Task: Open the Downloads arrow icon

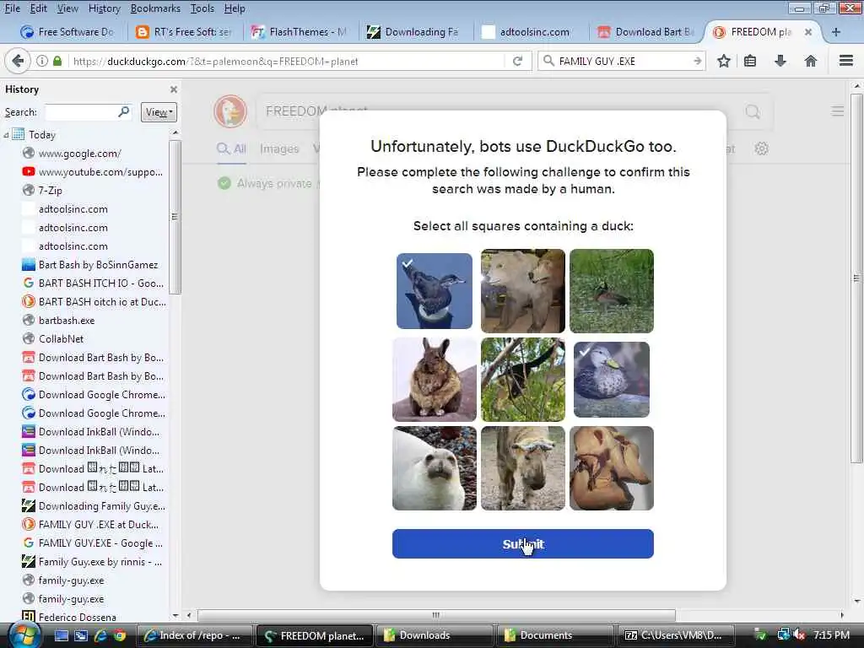Action: (780, 61)
